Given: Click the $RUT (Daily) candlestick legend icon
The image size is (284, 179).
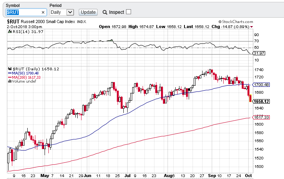Looking at the screenshot, I should click(x=10, y=69).
